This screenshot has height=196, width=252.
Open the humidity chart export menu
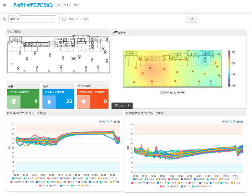click(242, 122)
